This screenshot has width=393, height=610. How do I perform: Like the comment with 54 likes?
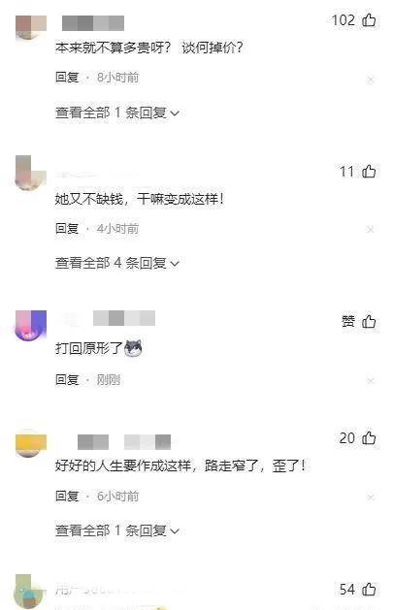[x=369, y=589]
